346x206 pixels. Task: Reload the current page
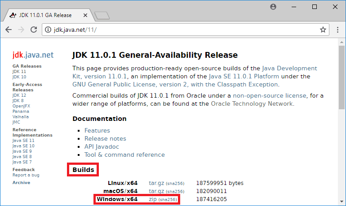[34, 30]
